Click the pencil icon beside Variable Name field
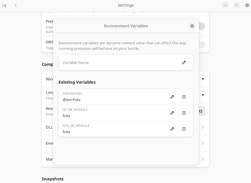 pos(184,62)
